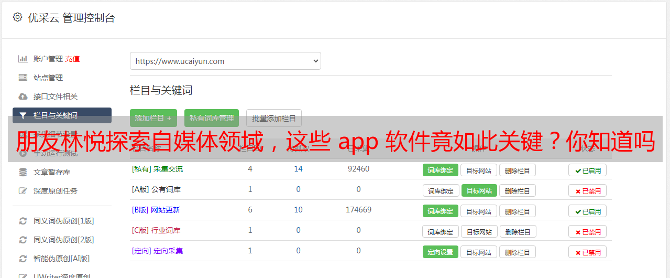Click the refresh icon for 同义词伪原创[2版]
Viewport: 670px width, 278px height.
click(23, 240)
